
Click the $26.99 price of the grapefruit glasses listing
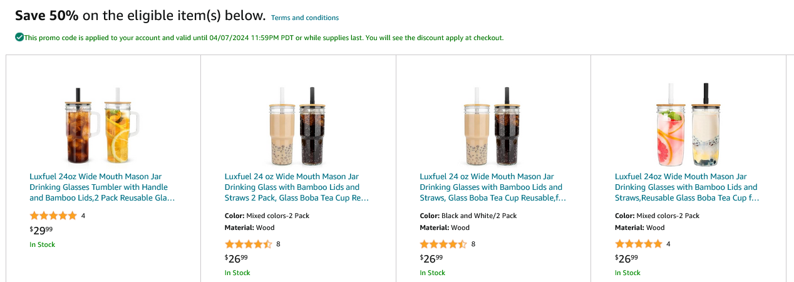point(627,258)
